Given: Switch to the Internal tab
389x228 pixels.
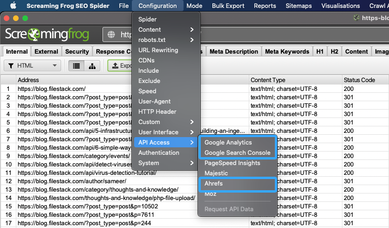Looking at the screenshot, I should (17, 51).
